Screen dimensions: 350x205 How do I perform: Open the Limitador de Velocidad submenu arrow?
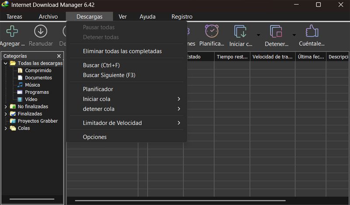click(179, 123)
